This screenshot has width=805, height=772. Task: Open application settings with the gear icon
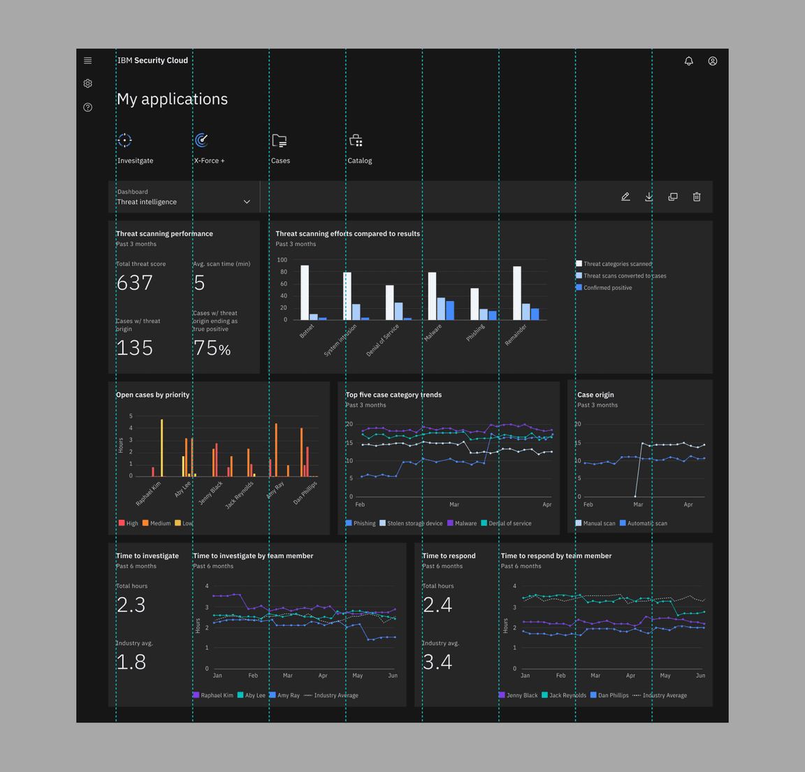[x=87, y=83]
